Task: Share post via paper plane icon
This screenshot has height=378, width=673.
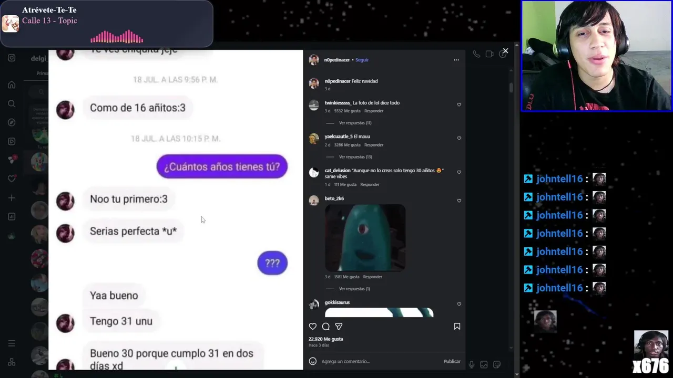Action: (339, 327)
